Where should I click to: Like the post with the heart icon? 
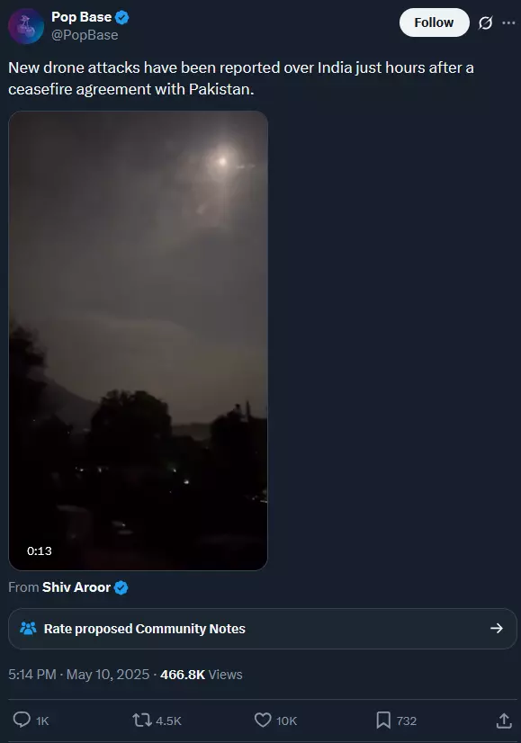(263, 721)
